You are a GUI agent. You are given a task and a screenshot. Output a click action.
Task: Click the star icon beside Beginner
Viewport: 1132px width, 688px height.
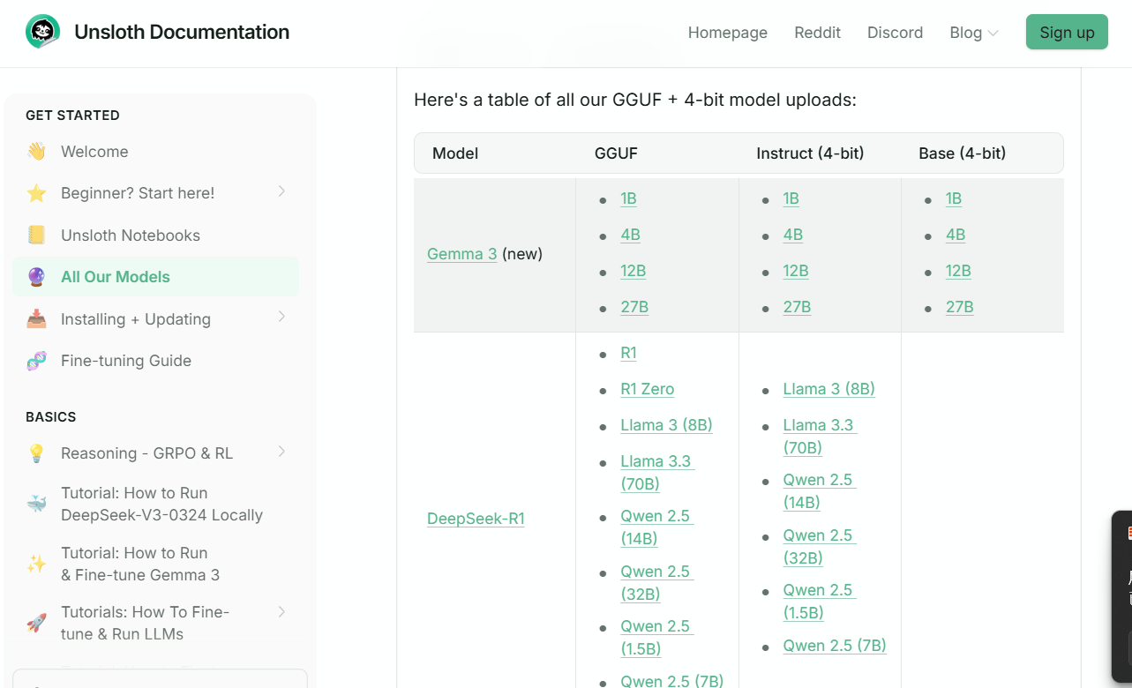coord(36,193)
